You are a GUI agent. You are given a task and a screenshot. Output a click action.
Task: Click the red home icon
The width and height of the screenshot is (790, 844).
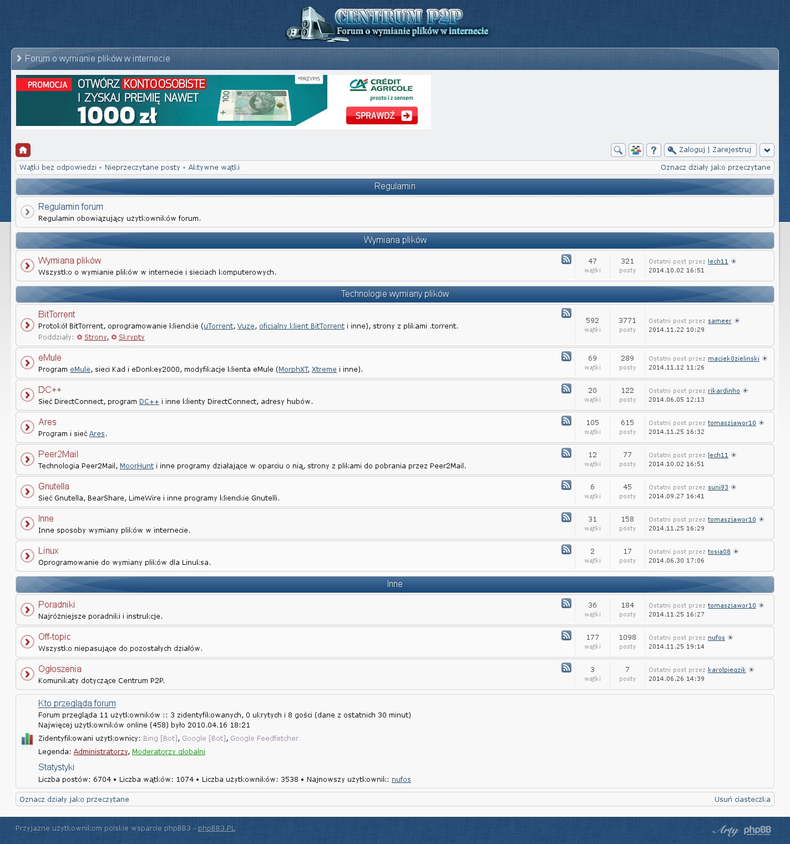click(23, 150)
